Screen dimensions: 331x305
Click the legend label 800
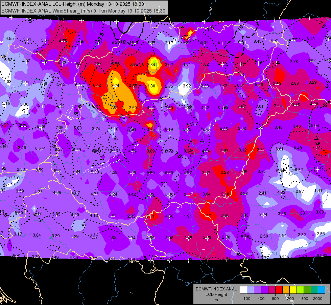tap(275, 299)
